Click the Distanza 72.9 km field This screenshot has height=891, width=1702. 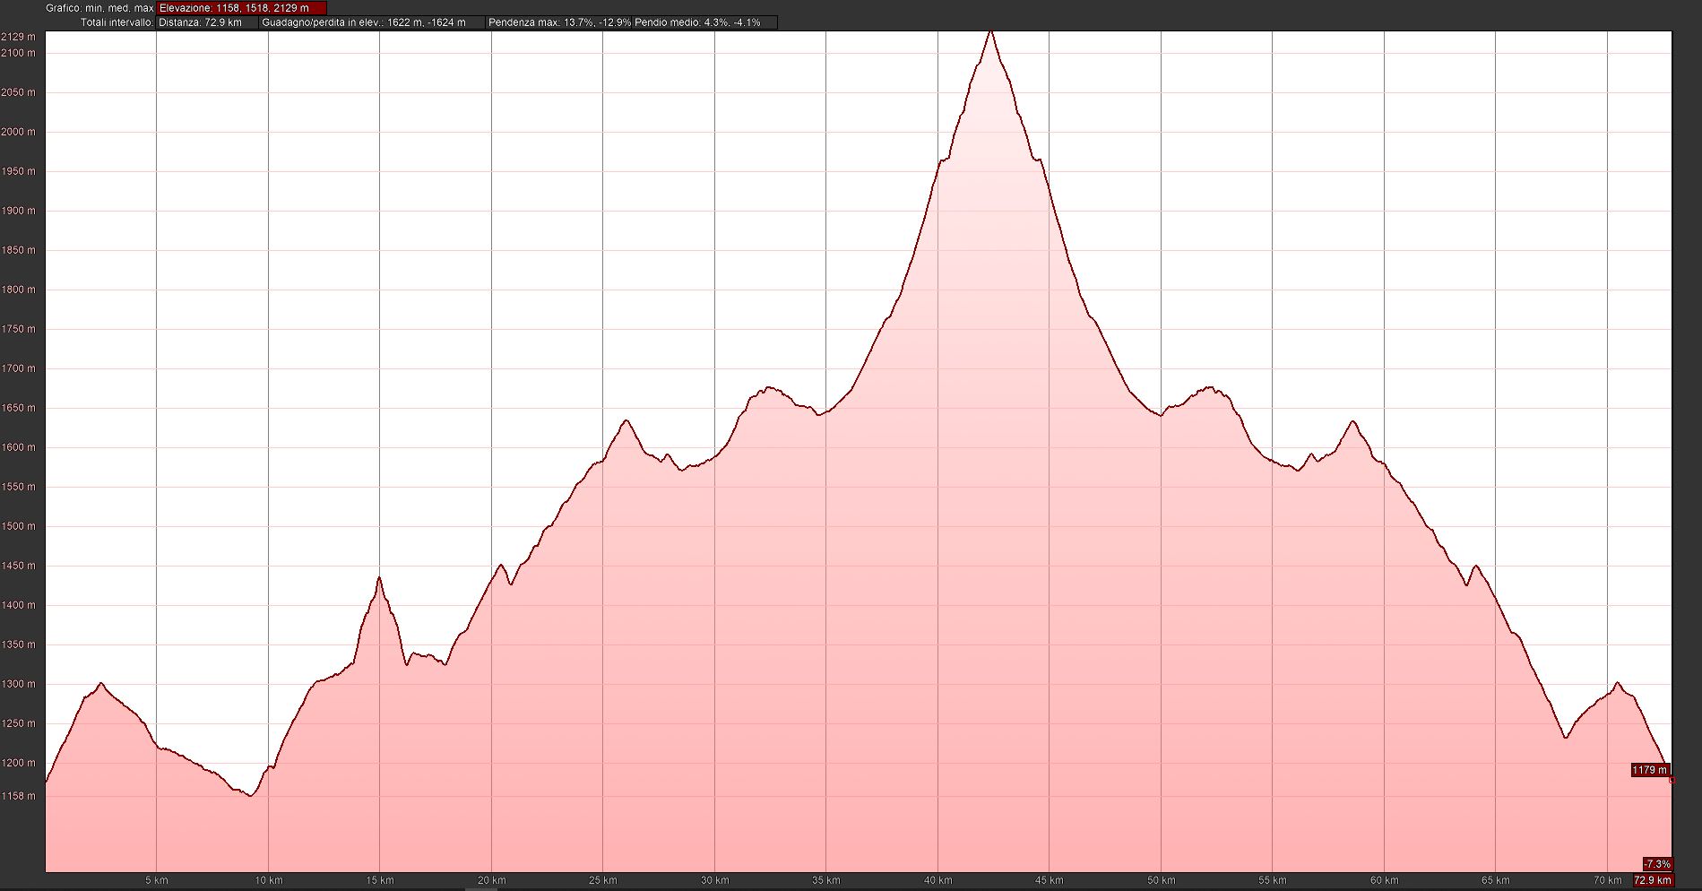pos(207,22)
